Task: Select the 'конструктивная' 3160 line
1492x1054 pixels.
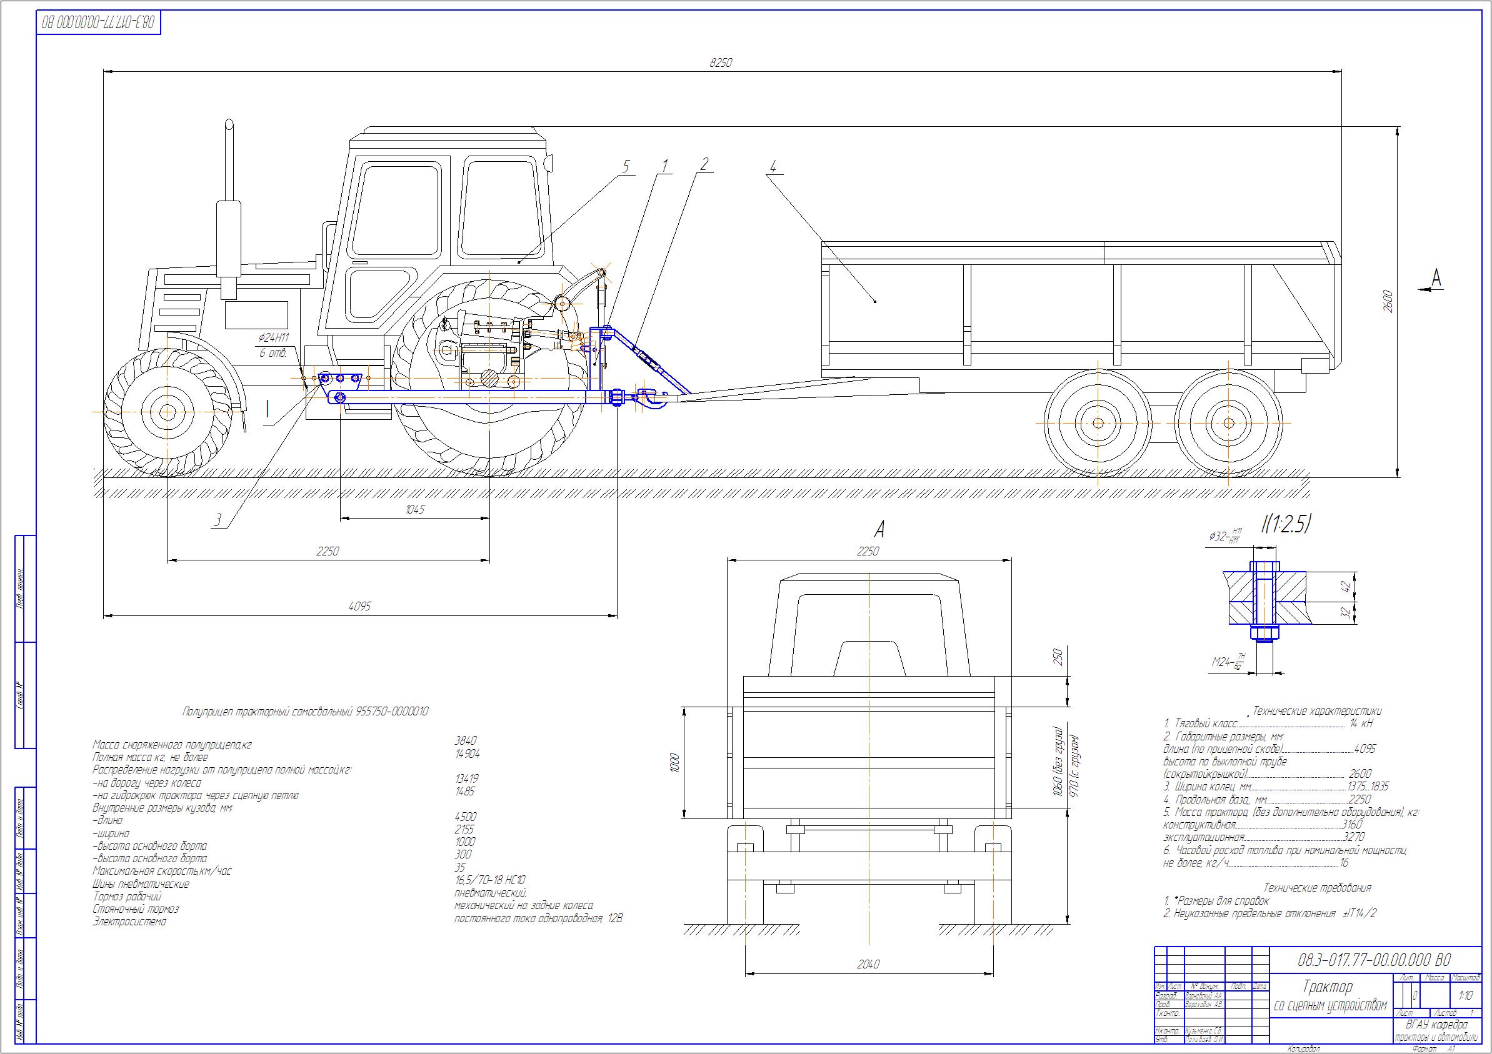Action: point(1263,825)
